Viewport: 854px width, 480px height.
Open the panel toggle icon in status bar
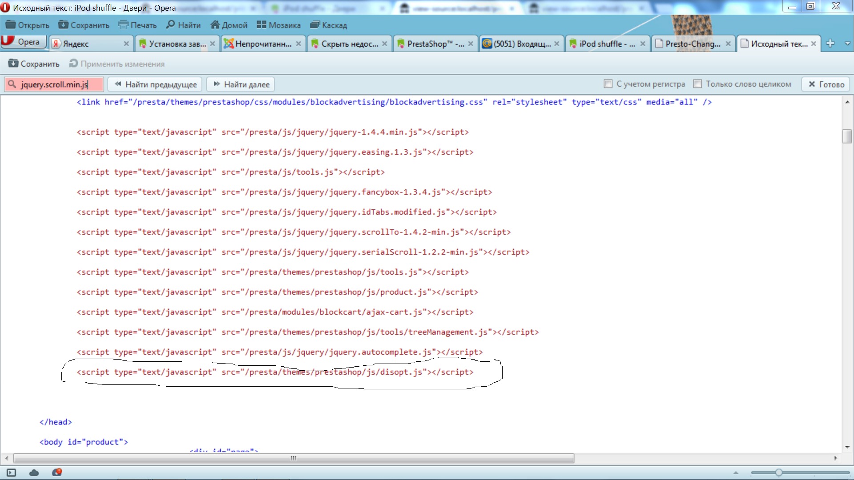tap(12, 472)
